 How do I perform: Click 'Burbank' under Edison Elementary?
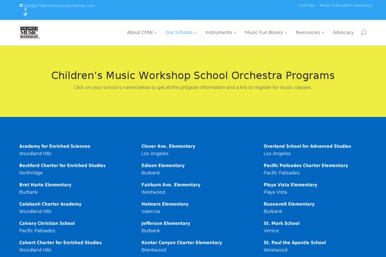(x=151, y=173)
